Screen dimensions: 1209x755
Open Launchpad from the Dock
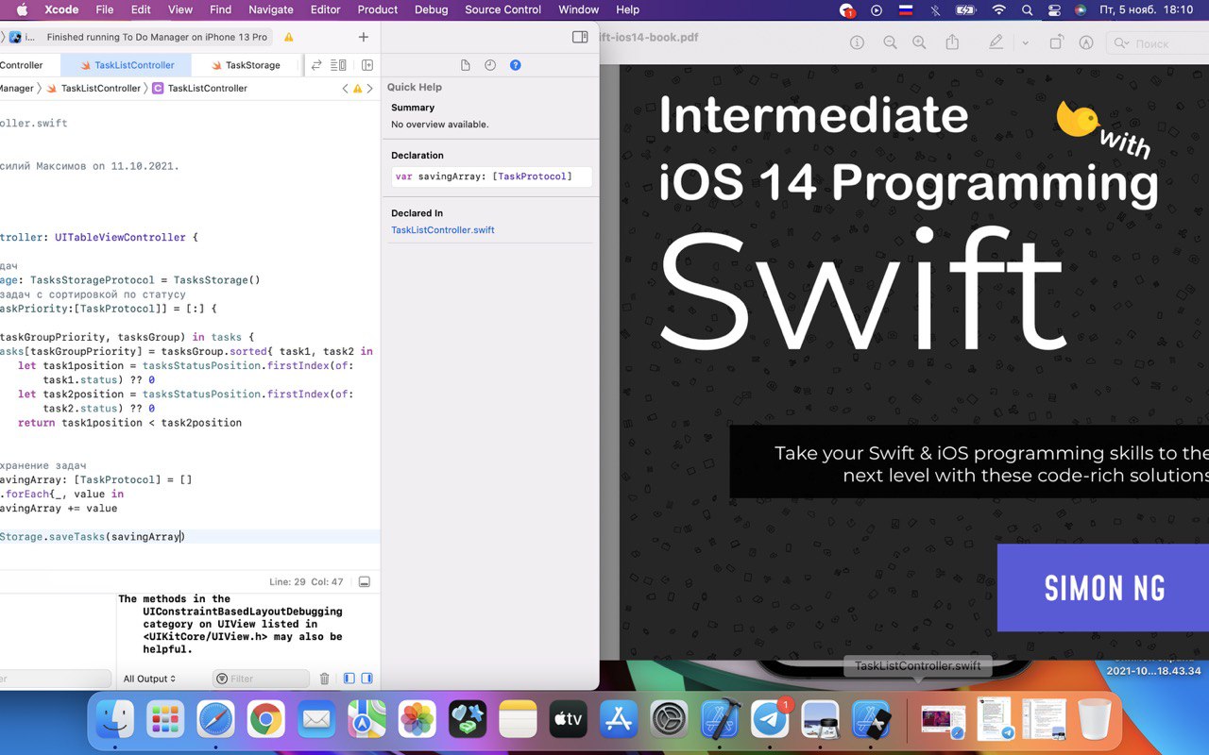(165, 720)
